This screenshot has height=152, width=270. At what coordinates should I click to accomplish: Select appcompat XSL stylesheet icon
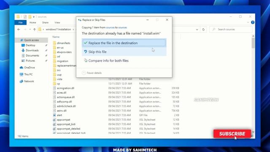tap(54, 119)
